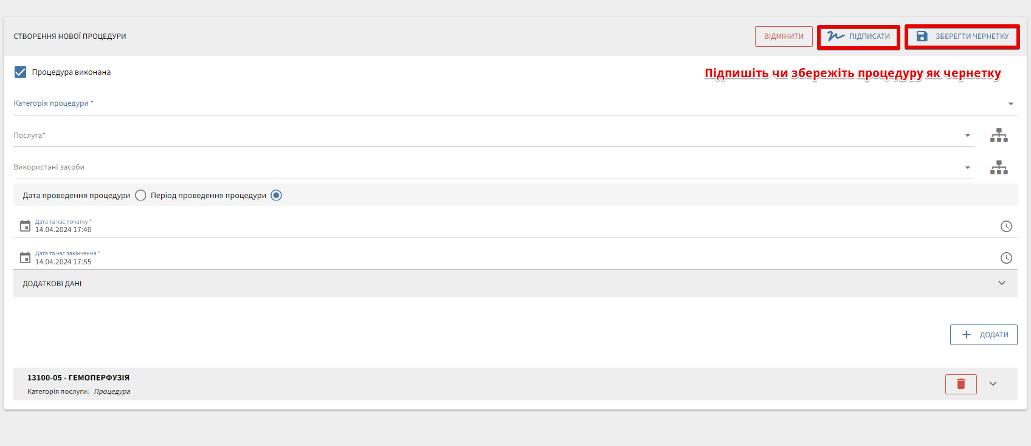Image resolution: width=1031 pixels, height=446 pixels.
Task: Expand the ДОДАТКОВІ ДАНІ section
Action: tap(1001, 283)
